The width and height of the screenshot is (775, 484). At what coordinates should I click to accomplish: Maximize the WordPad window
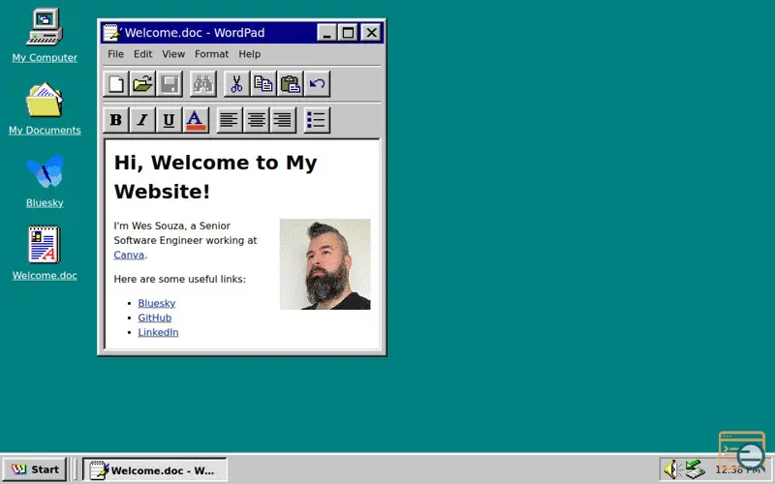click(348, 33)
